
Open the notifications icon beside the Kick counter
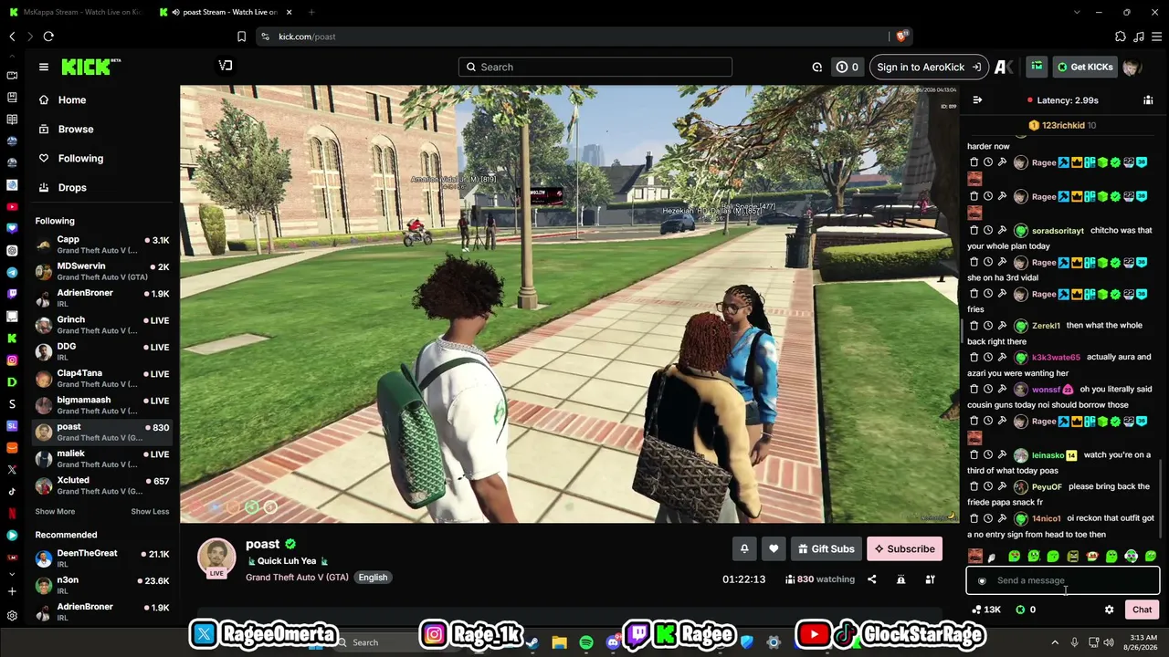pos(817,67)
